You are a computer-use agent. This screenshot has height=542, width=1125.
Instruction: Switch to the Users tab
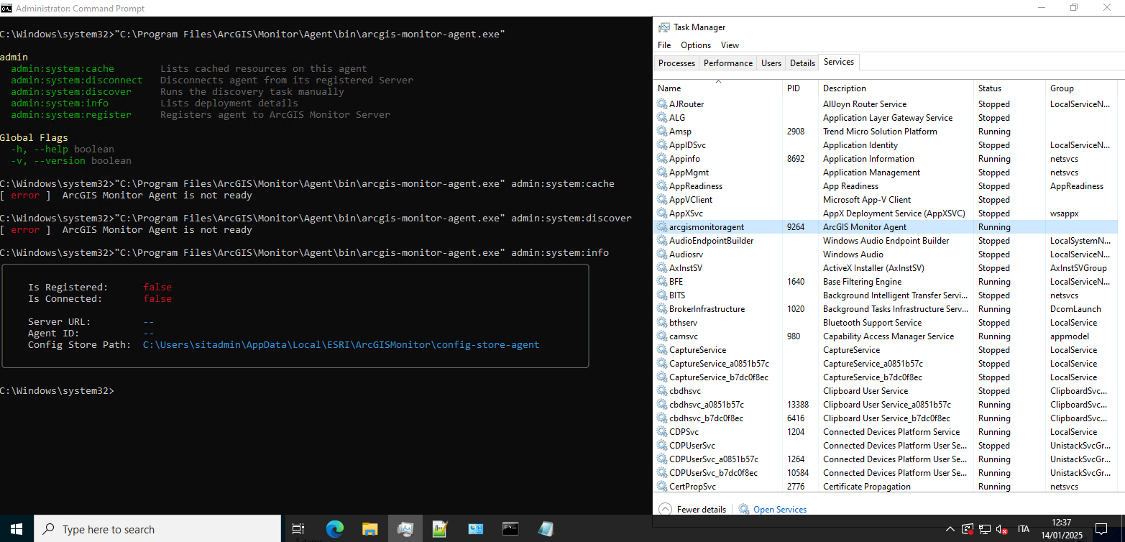[771, 63]
